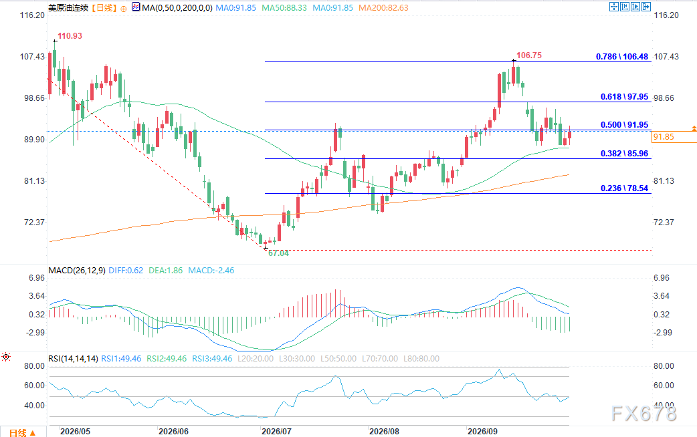This screenshot has height=437, width=697.
Task: Click the RSI1:49.46 readout
Action: point(121,358)
